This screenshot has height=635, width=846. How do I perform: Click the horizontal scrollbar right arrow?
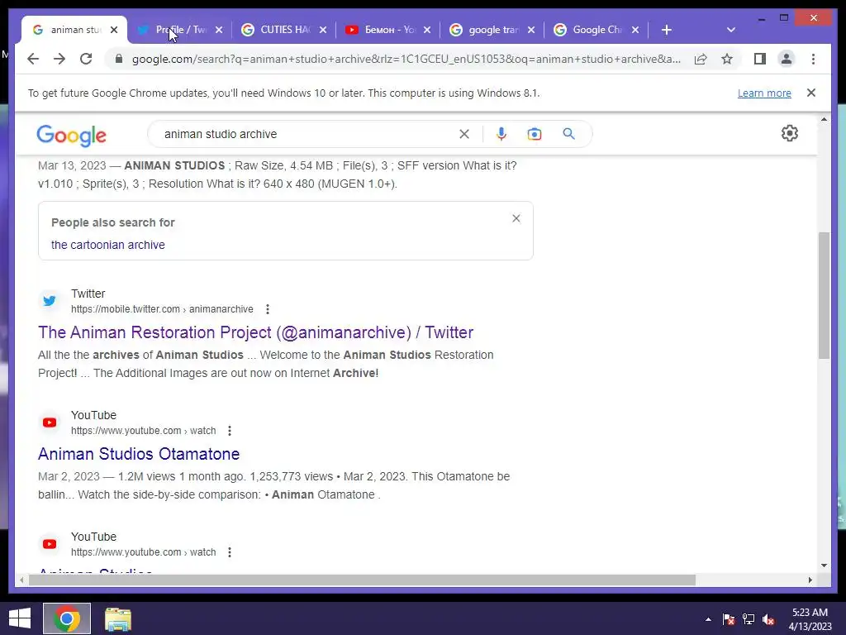810,580
